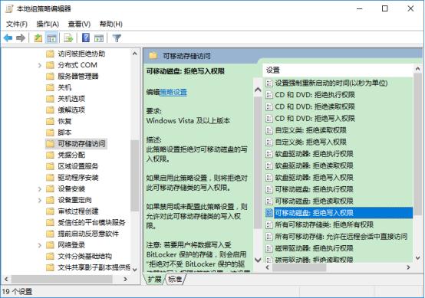Select 所有可移动存储类: 拒绝所有权限 policy

coord(325,225)
